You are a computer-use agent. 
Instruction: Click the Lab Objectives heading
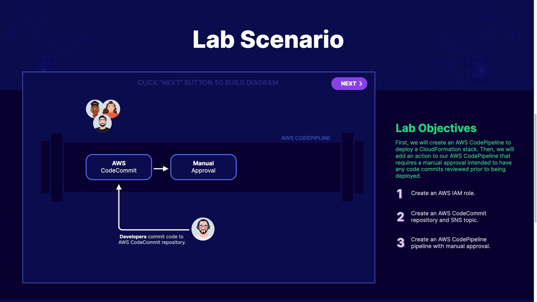(x=436, y=128)
